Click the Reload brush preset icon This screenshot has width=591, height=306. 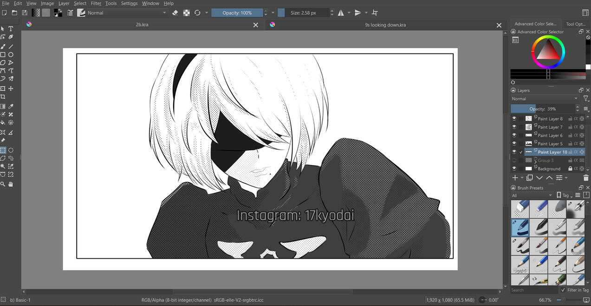point(197,13)
